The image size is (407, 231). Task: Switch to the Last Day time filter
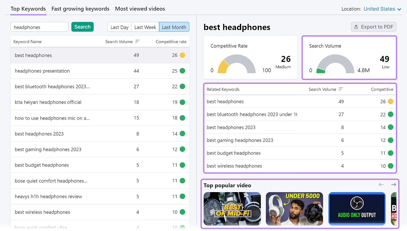(120, 27)
